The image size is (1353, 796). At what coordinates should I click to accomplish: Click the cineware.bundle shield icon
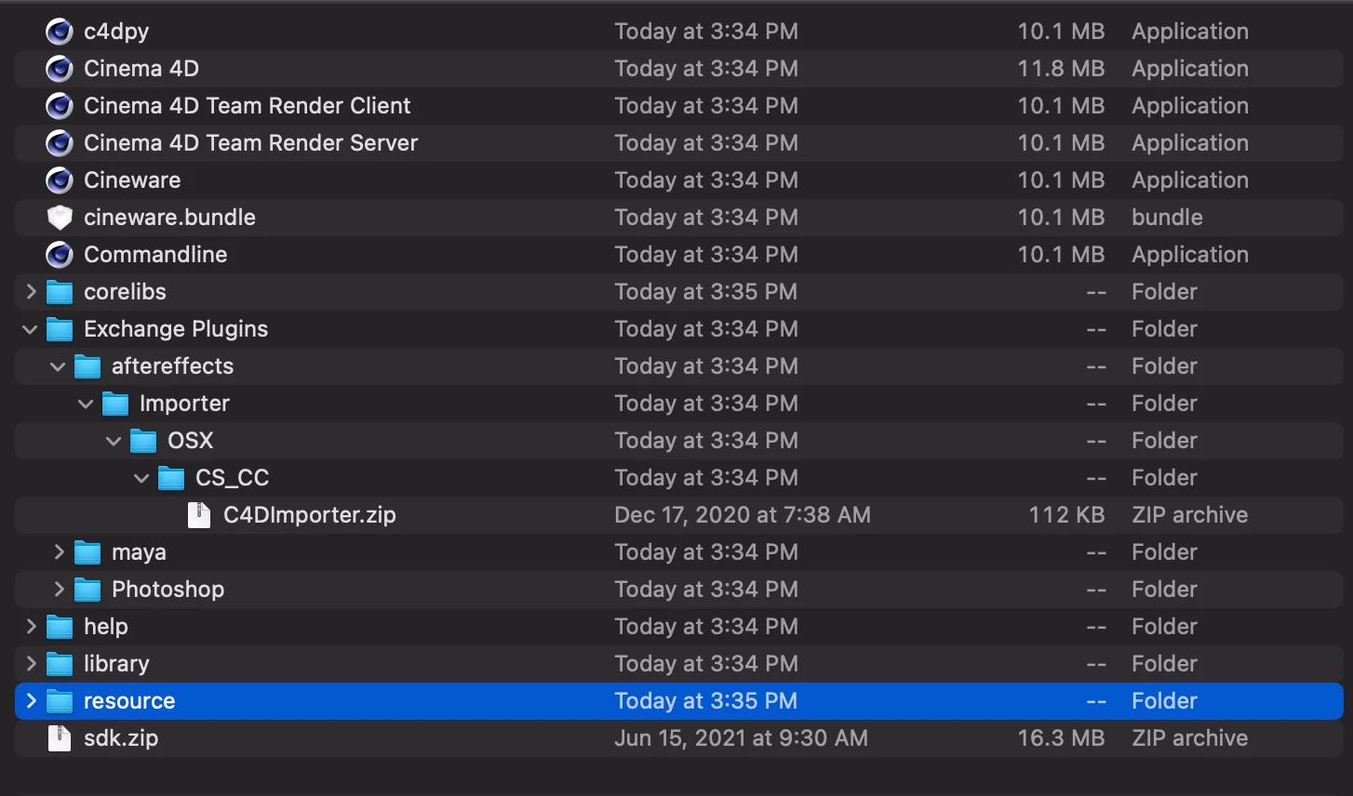click(x=60, y=218)
